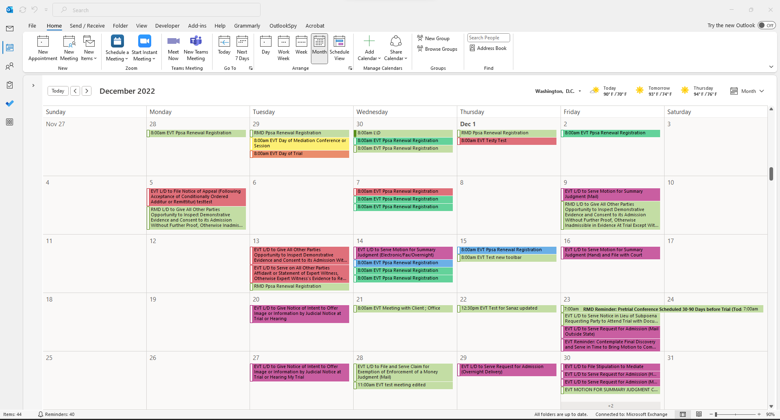
Task: Open the Tasks module in the sidebar
Action: coord(10,85)
